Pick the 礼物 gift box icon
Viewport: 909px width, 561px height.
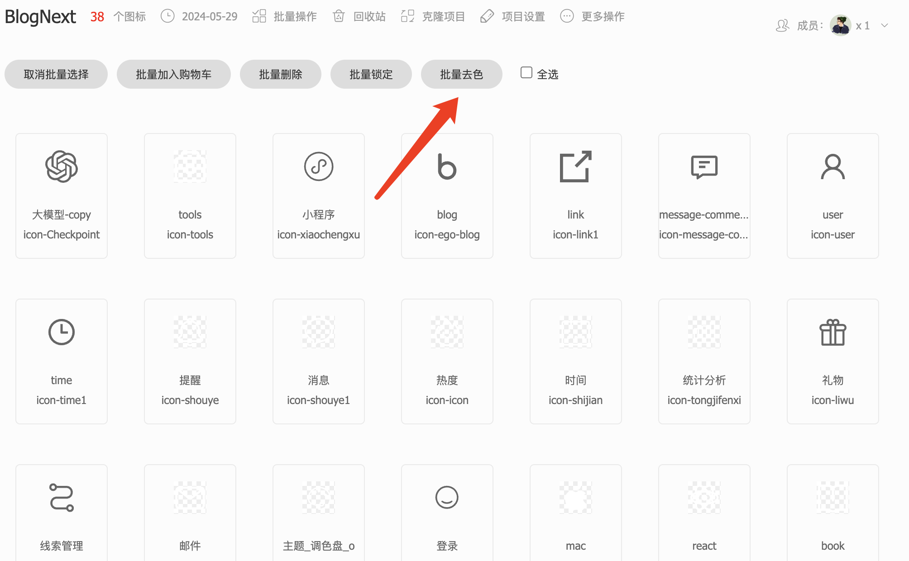click(x=833, y=332)
